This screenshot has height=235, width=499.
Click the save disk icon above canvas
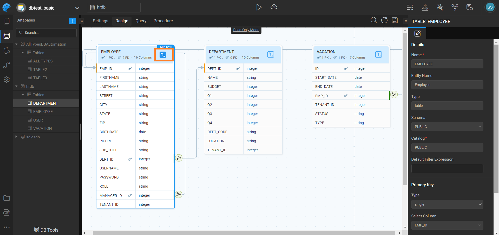coord(395,20)
